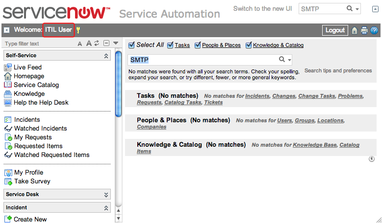Click the Create New plus icon
This screenshot has width=382, height=223.
pos(8,219)
